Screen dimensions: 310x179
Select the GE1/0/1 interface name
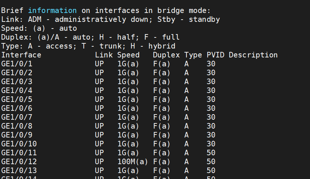click(x=17, y=64)
